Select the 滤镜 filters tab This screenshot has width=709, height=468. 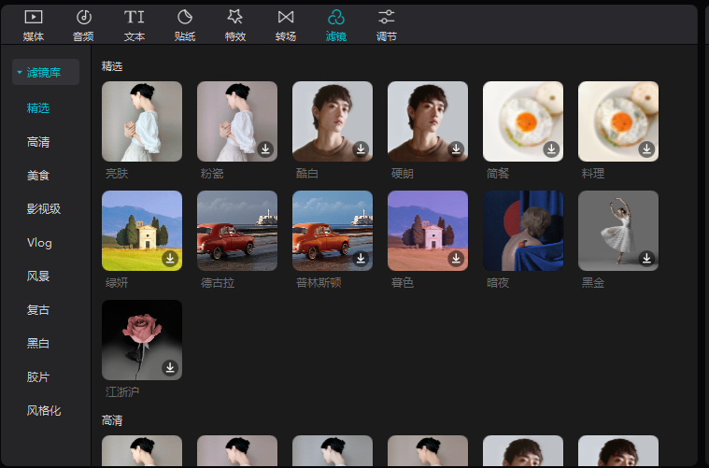(x=336, y=26)
